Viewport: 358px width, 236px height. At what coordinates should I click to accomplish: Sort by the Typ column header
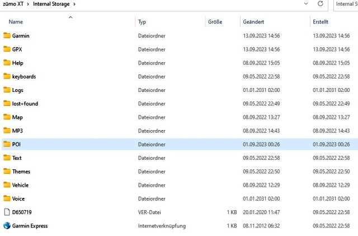pyautogui.click(x=142, y=22)
